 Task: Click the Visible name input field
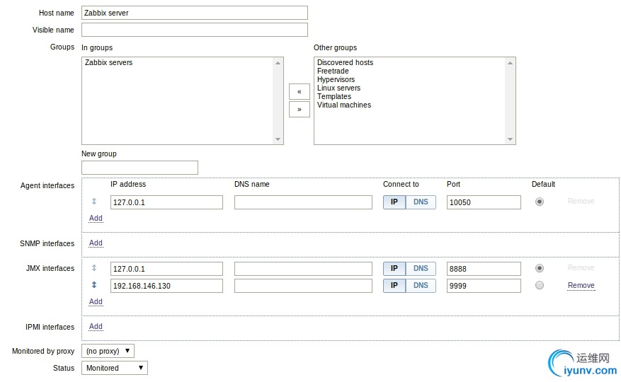(x=195, y=30)
